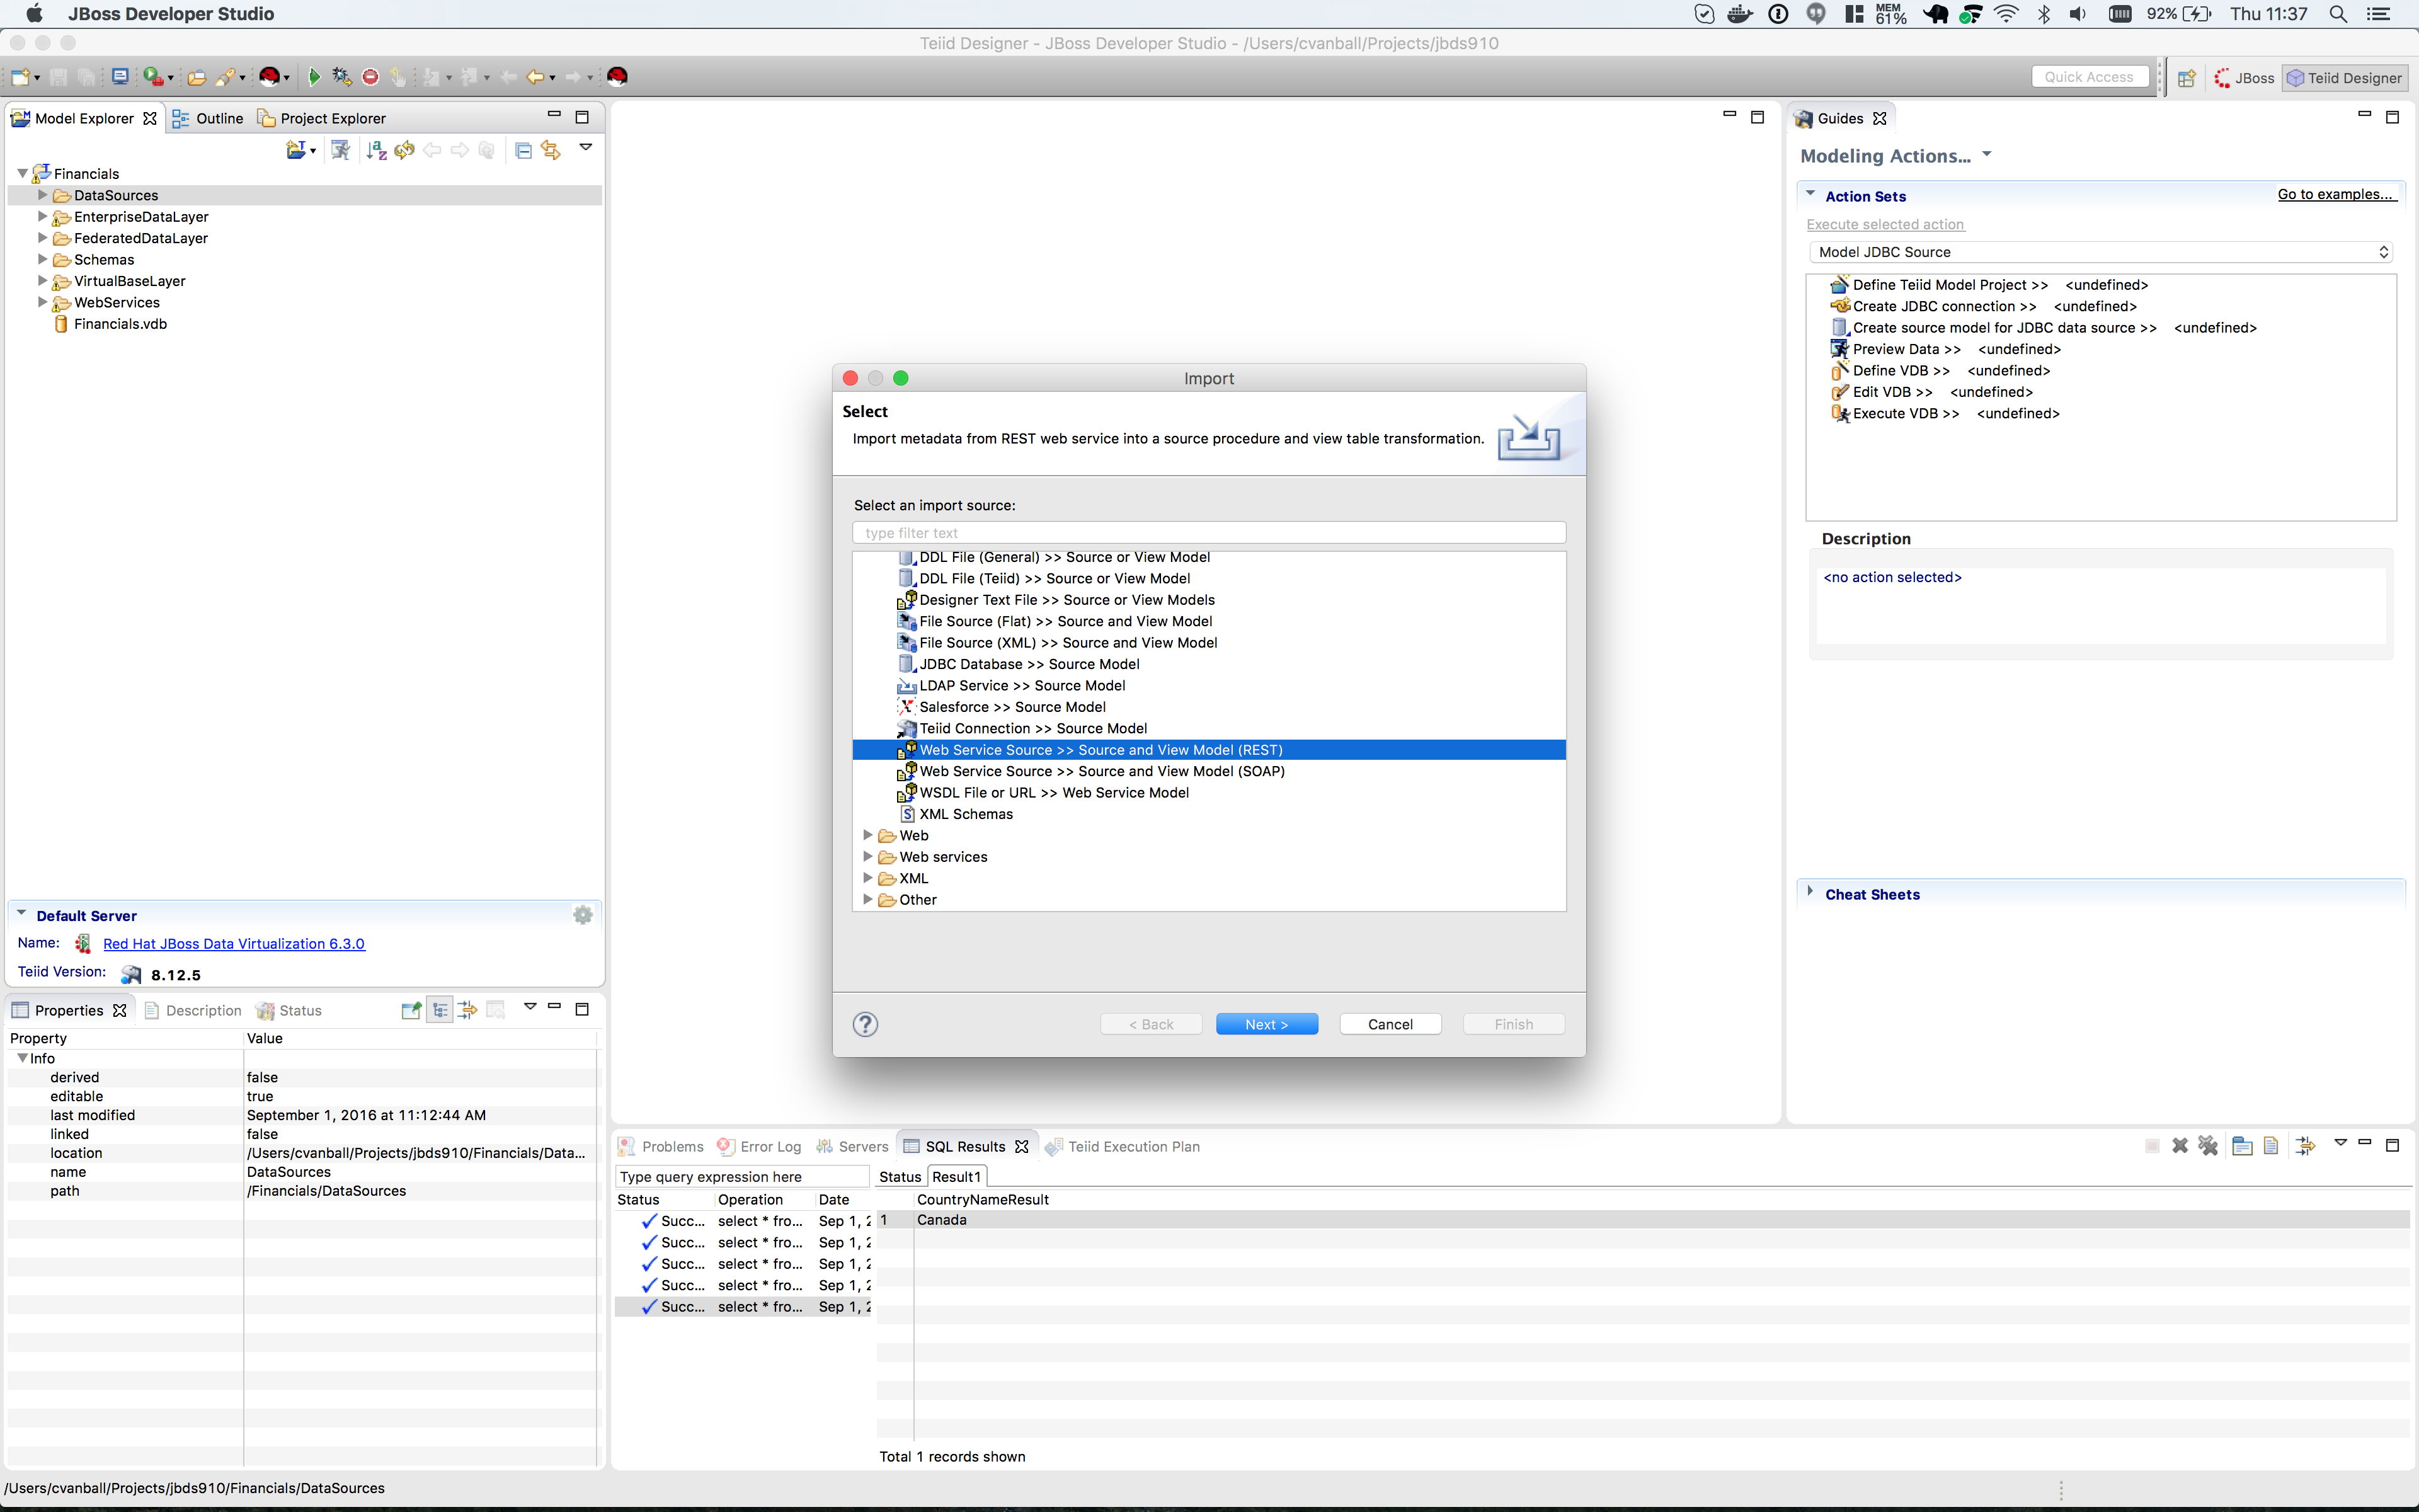Expand the Web services import category
This screenshot has height=1512, width=2419.
pyautogui.click(x=867, y=857)
